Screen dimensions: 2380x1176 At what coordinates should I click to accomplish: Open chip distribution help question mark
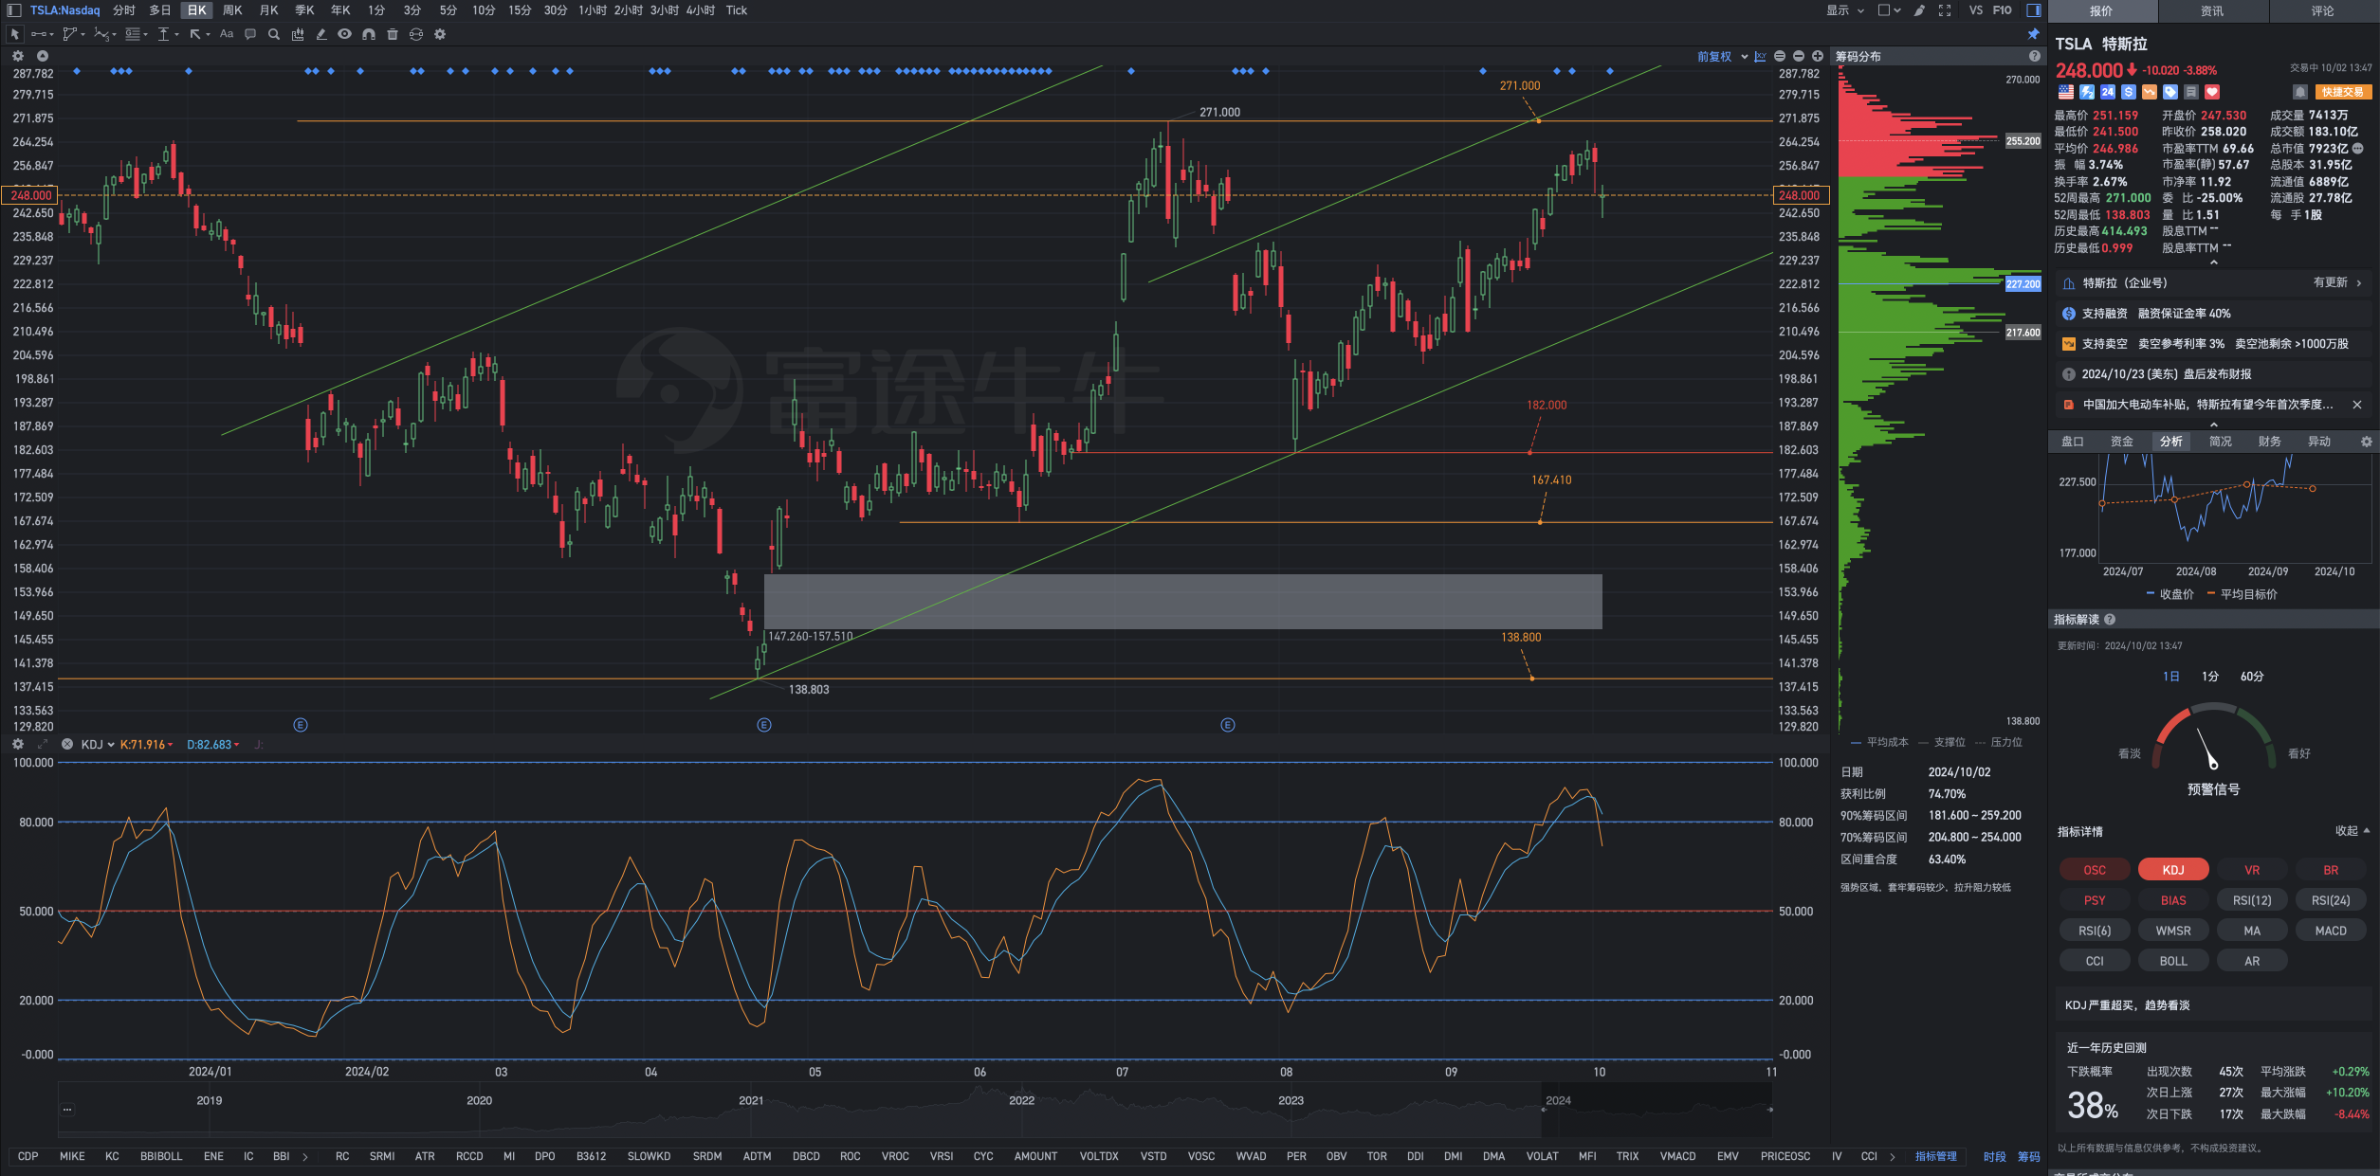tap(2034, 56)
